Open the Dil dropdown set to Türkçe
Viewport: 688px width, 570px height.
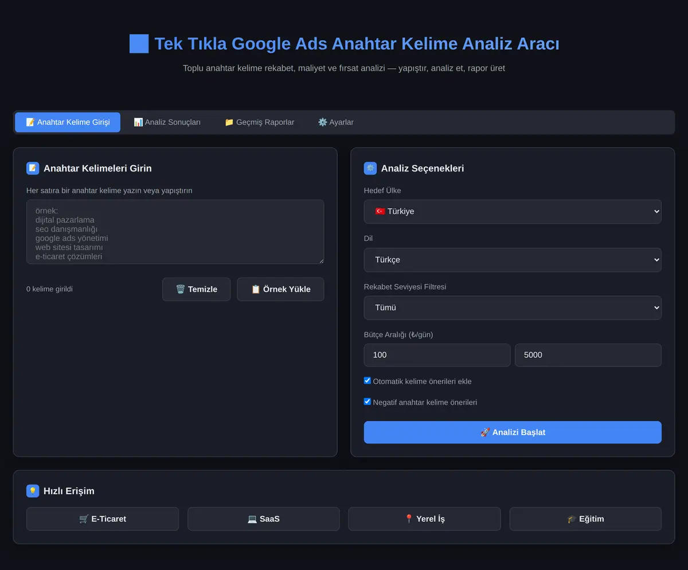513,260
